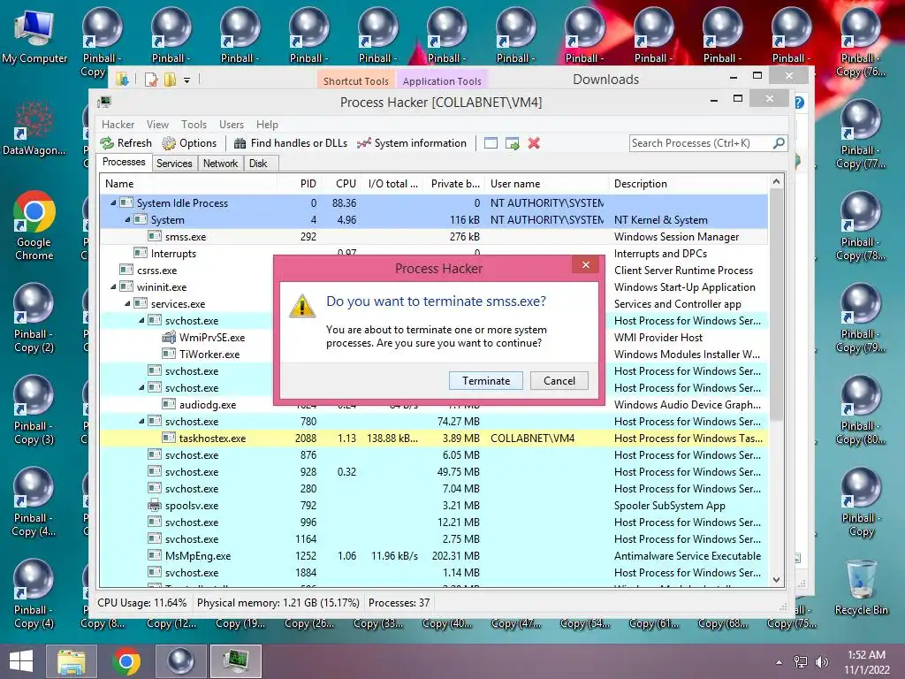Open Shortcut Tools tab in Downloads window
This screenshot has width=905, height=679.
click(355, 80)
